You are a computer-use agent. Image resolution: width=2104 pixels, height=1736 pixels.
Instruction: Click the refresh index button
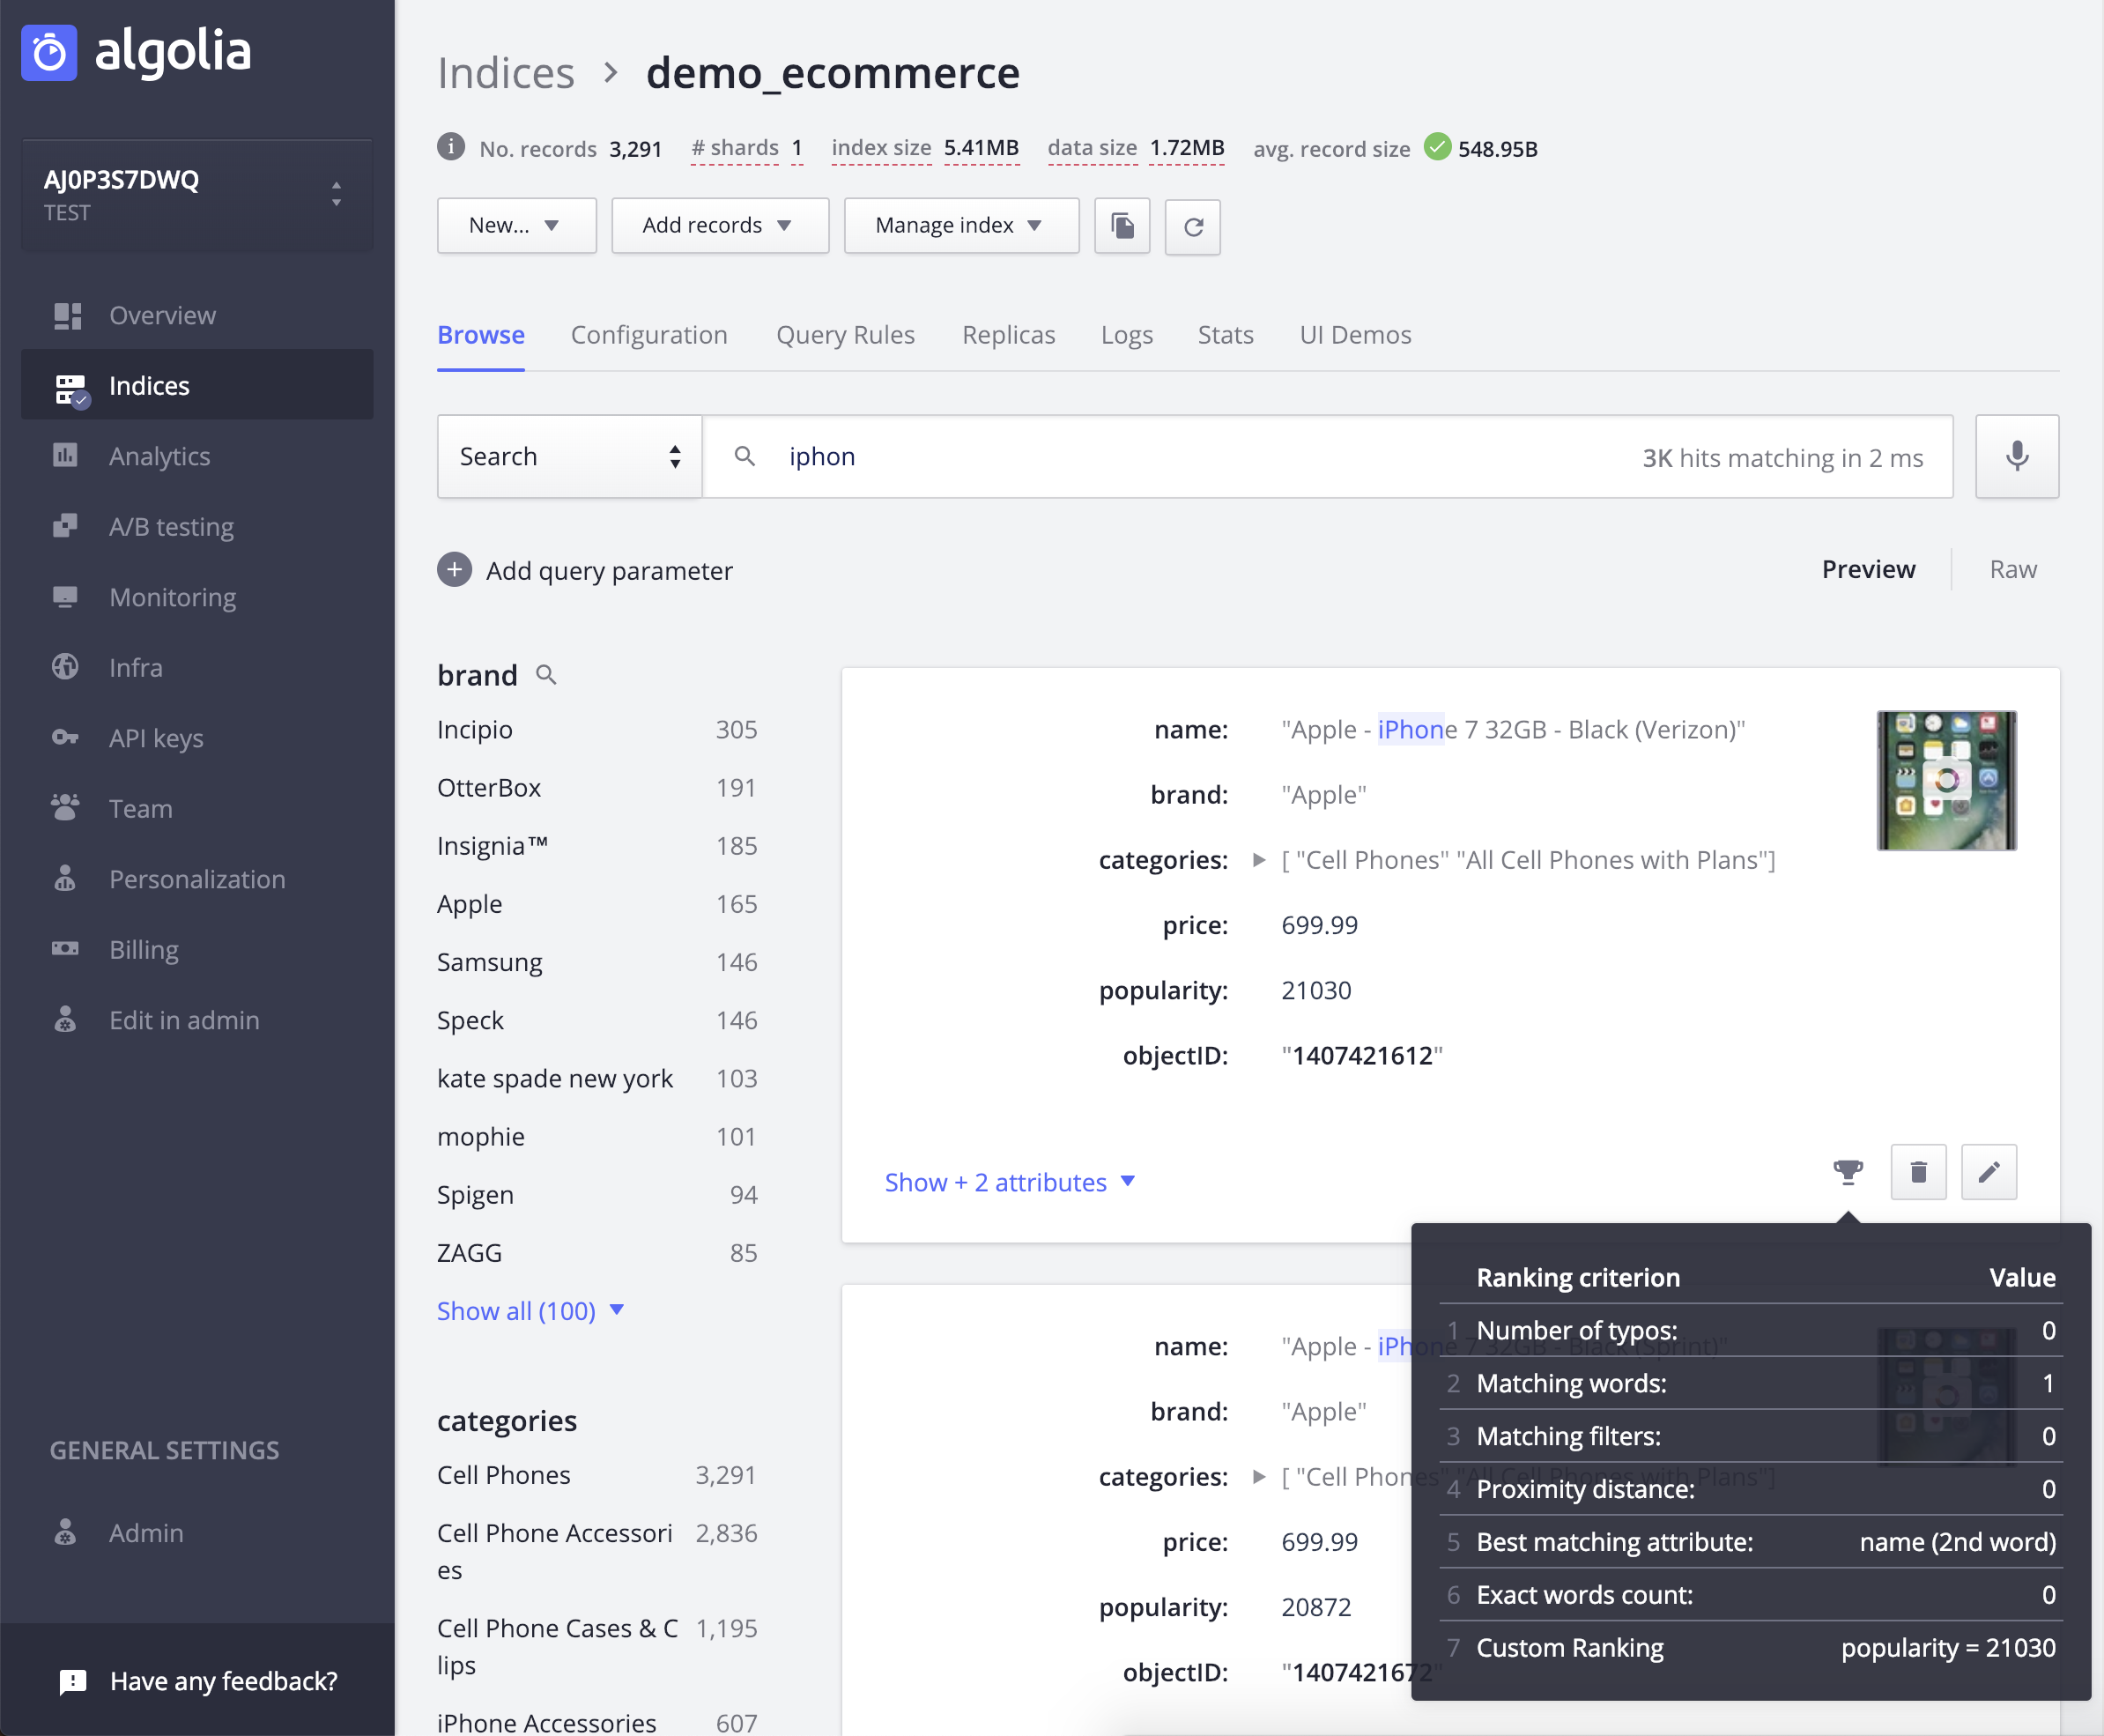[1193, 226]
